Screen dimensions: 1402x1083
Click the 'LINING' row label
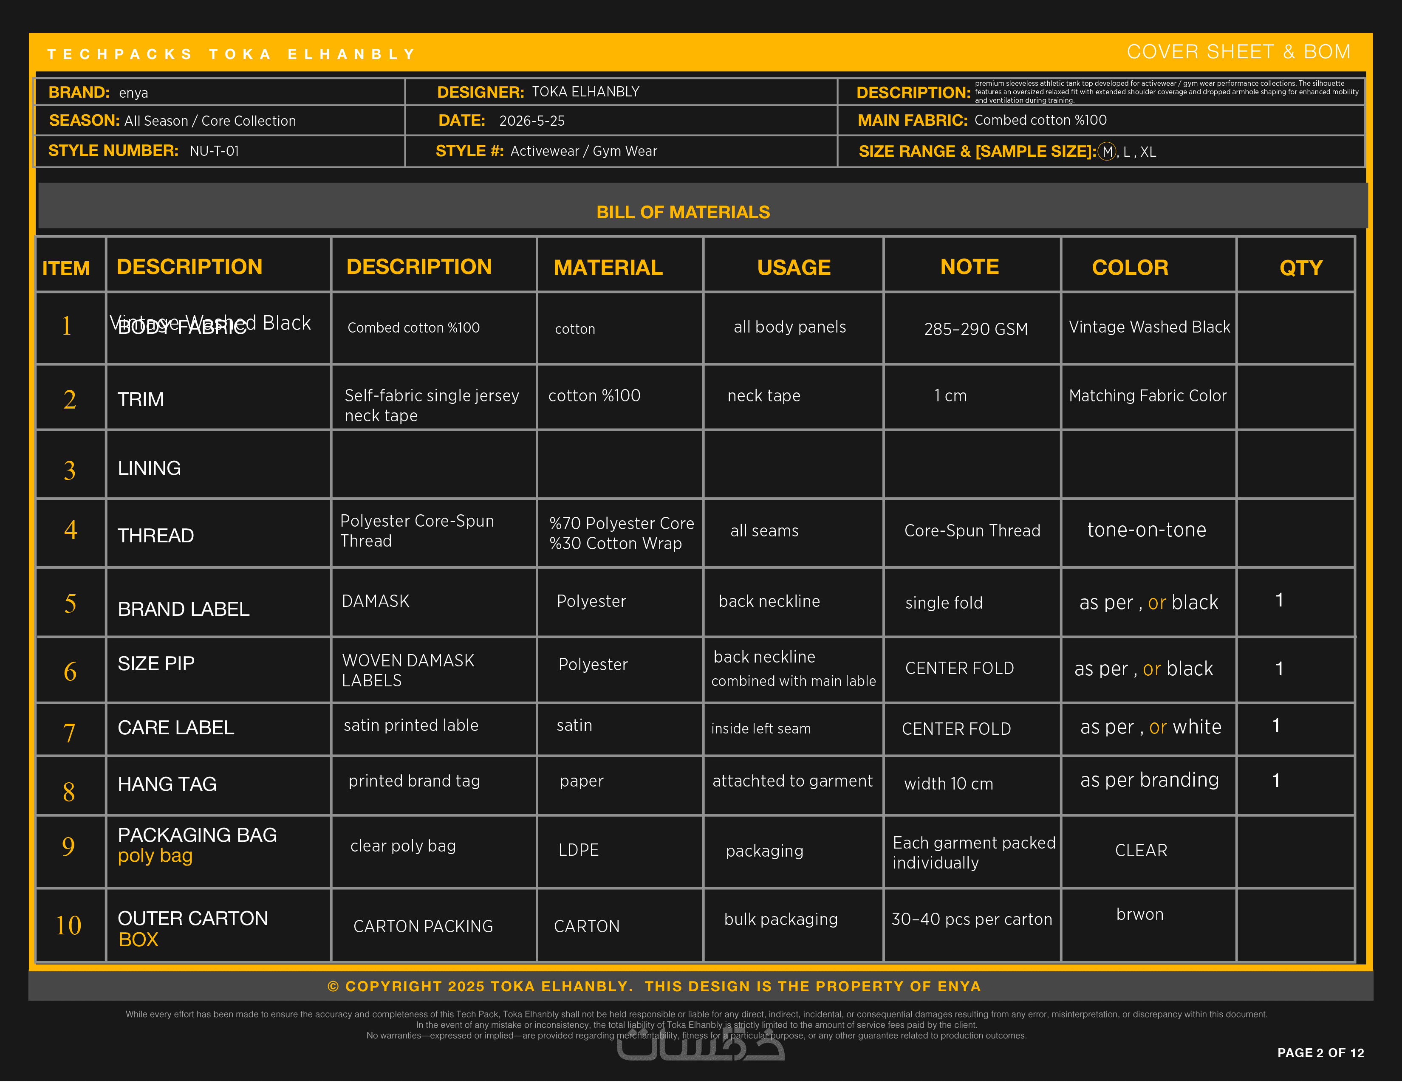[149, 468]
